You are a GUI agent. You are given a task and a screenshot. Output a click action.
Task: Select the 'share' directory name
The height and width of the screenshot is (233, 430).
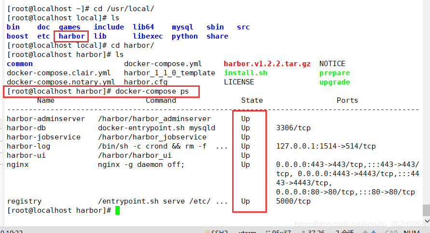coord(217,36)
